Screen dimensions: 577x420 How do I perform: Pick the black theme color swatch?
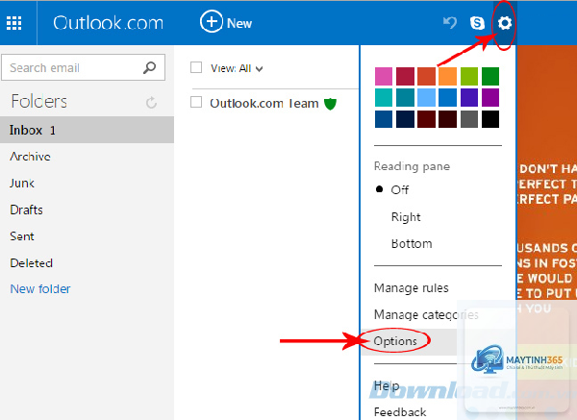click(x=490, y=119)
